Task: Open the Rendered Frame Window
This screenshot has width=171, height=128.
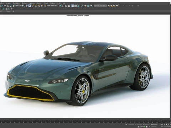Action: pyautogui.click(x=88, y=6)
